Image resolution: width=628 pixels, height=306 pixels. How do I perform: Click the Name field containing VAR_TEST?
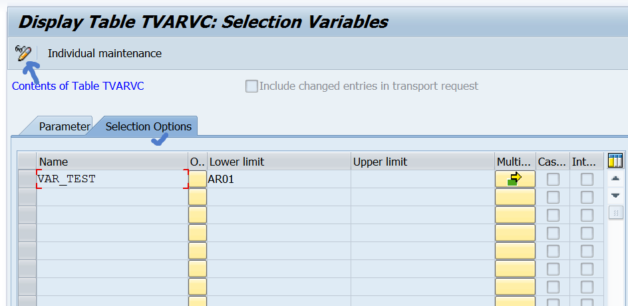coord(112,179)
